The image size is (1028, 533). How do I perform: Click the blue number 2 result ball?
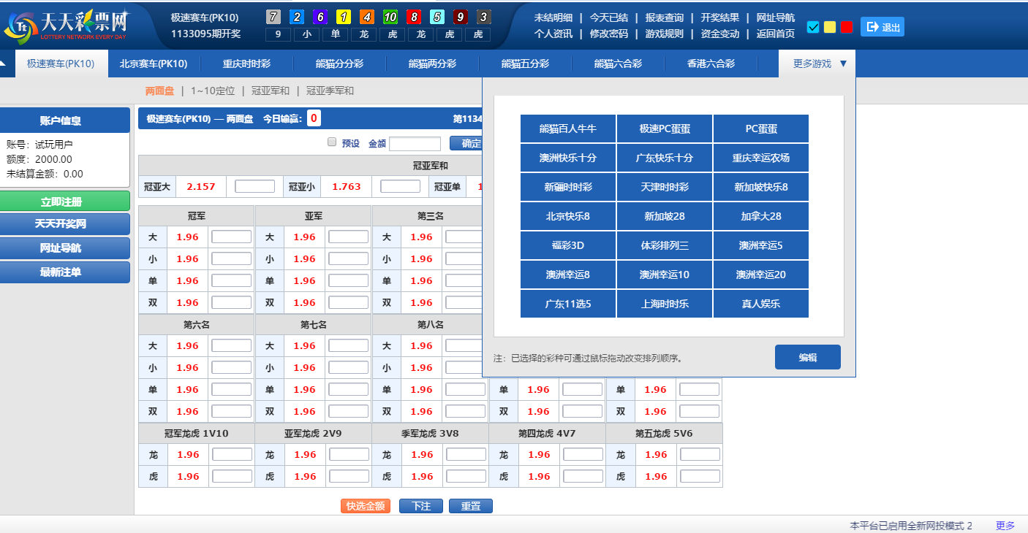tap(297, 17)
